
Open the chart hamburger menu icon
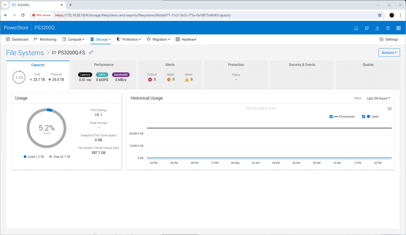click(x=389, y=109)
